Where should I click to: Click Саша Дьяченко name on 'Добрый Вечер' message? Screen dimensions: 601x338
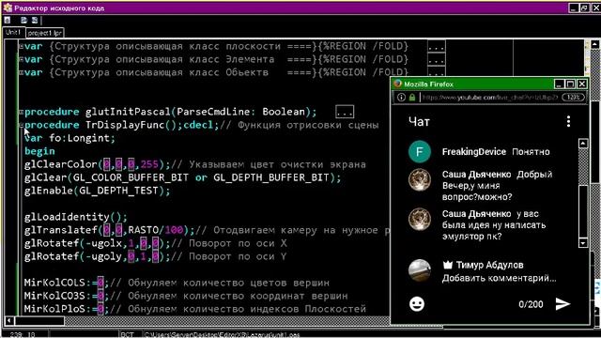tap(476, 175)
